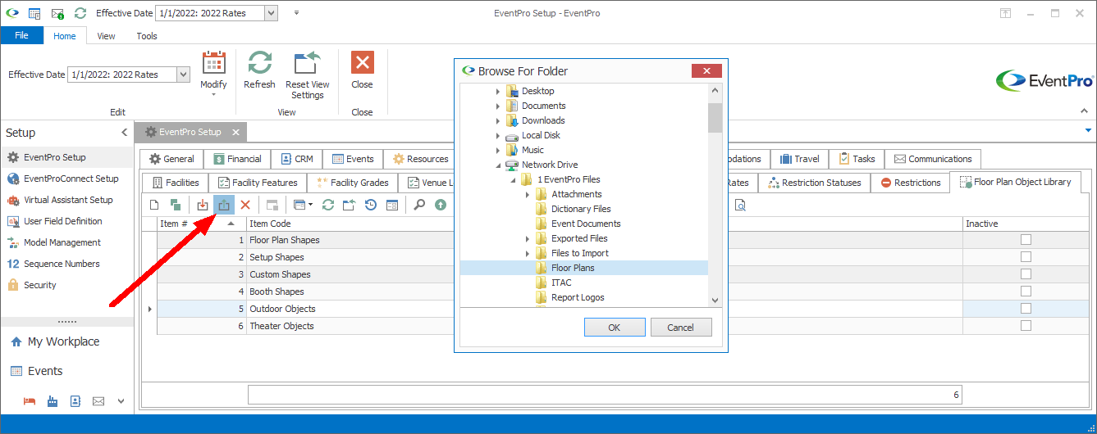Click the contact book icon in navigation footer
This screenshot has height=434, width=1097.
pos(75,401)
